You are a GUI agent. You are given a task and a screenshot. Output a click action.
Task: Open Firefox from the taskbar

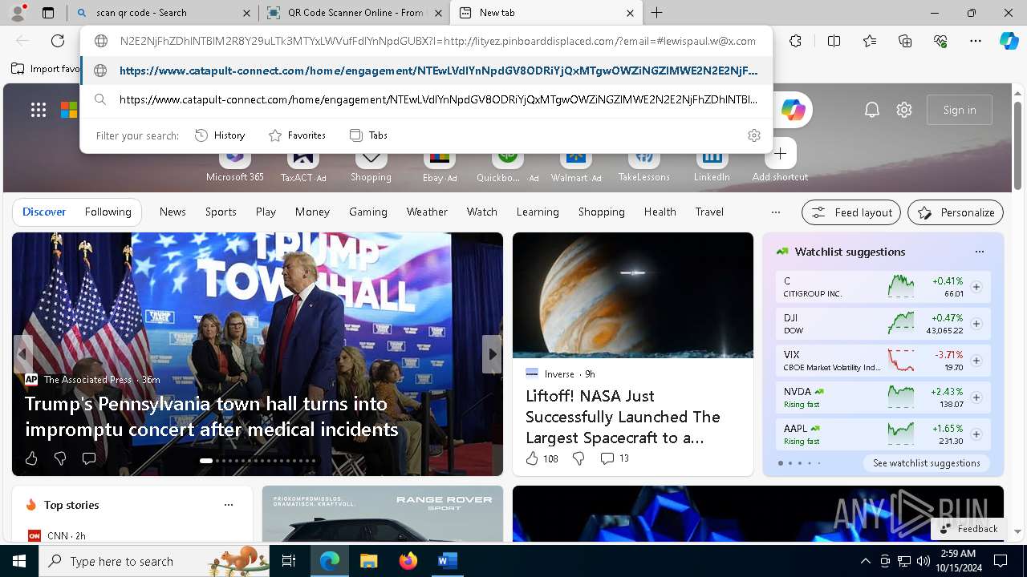[408, 561]
